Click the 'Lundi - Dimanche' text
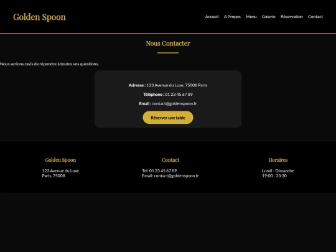336x252 pixels. pyautogui.click(x=278, y=170)
